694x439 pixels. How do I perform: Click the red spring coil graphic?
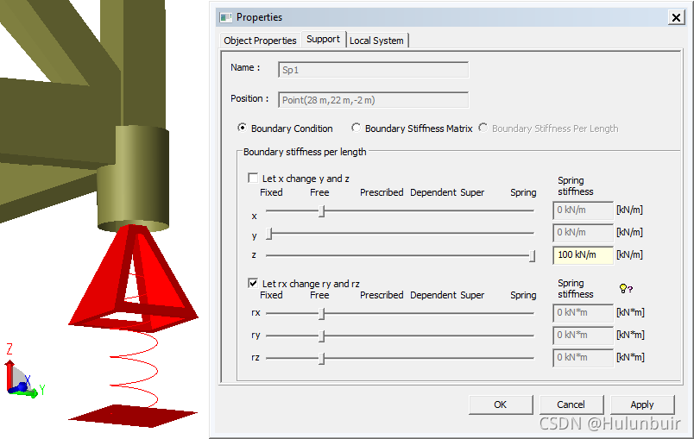[x=134, y=368]
